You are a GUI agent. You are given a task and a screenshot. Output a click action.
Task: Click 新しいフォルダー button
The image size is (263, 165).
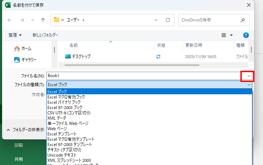[45, 35]
